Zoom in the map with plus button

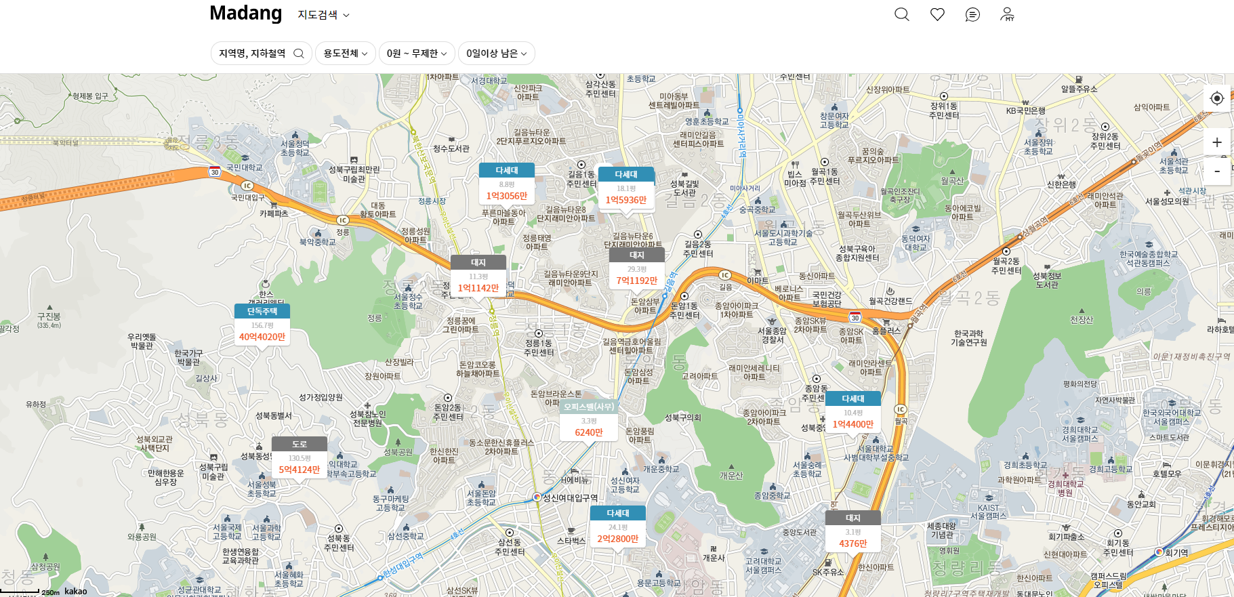tap(1217, 142)
